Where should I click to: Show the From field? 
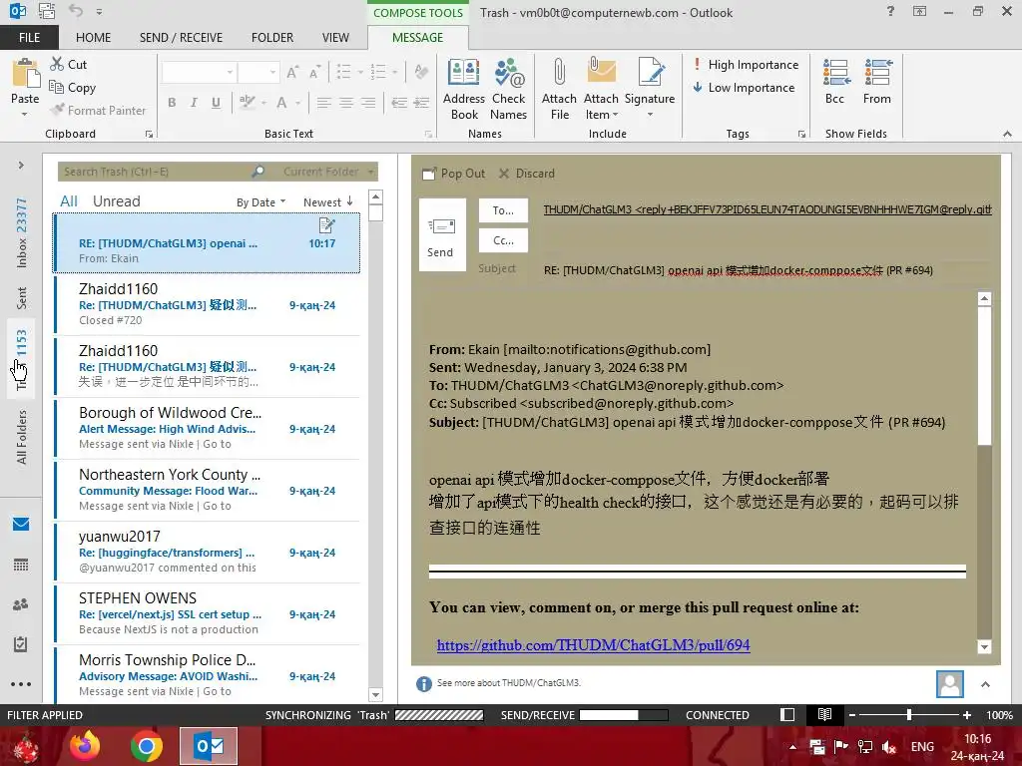(x=877, y=82)
